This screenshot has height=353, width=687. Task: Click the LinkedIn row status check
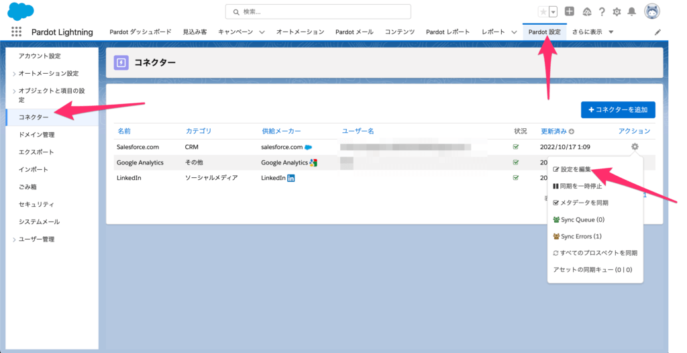click(516, 178)
